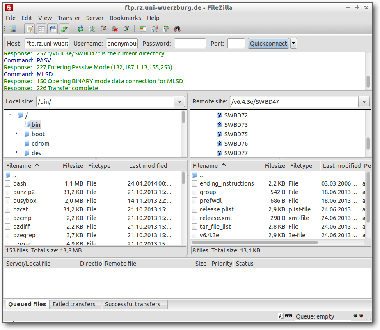Click the magnifier filter toolbar icon
The height and width of the screenshot is (330, 380).
(154, 29)
